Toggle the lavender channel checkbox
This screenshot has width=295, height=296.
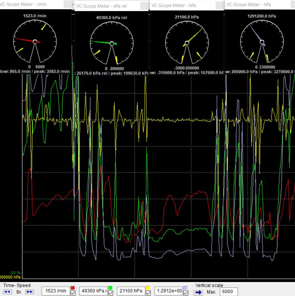click(186, 293)
